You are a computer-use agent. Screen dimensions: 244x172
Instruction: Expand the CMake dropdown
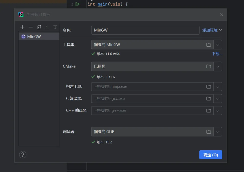[x=218, y=67]
